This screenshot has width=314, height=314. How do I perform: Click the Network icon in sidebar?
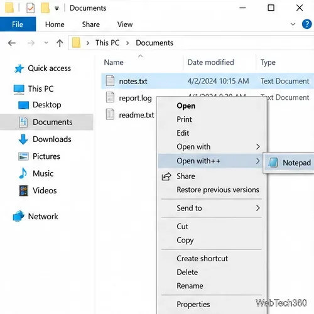(18, 216)
